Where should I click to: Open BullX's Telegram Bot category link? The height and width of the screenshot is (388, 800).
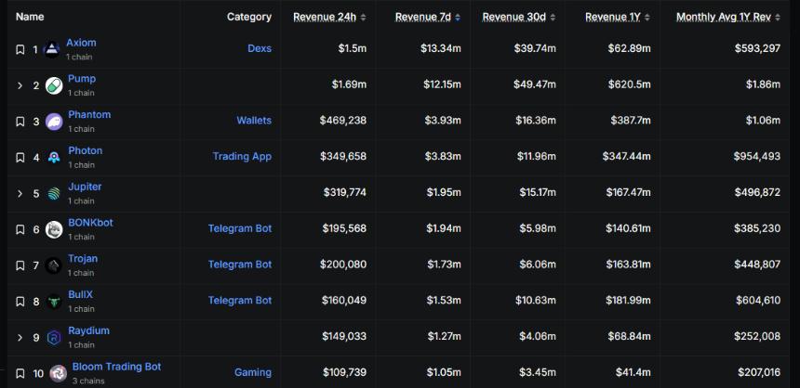click(240, 301)
